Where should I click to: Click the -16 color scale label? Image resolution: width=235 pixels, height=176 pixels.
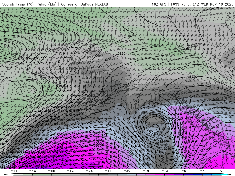tap(146, 171)
